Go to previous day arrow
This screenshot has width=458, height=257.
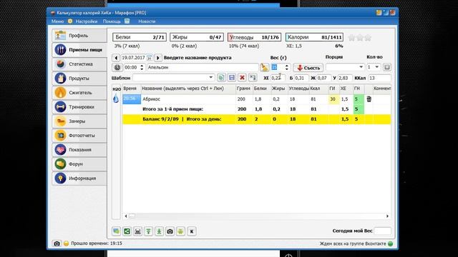[x=116, y=58]
